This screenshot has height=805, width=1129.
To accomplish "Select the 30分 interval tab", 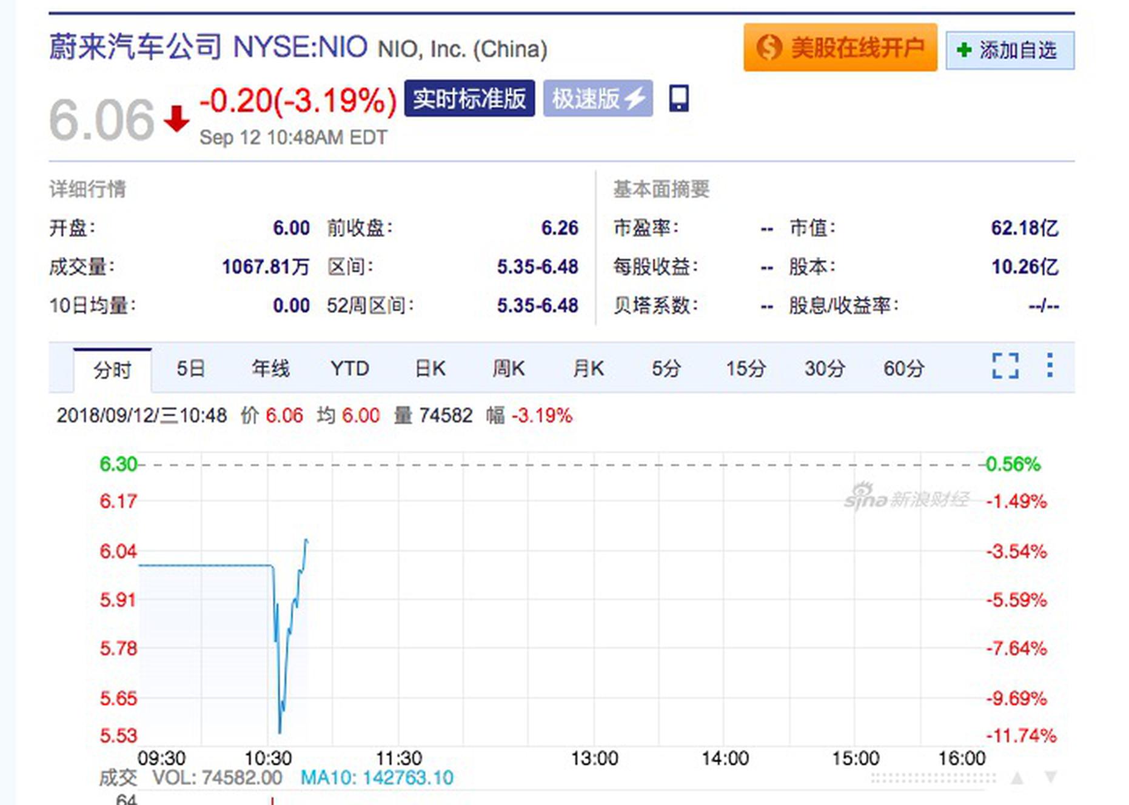I will 825,368.
